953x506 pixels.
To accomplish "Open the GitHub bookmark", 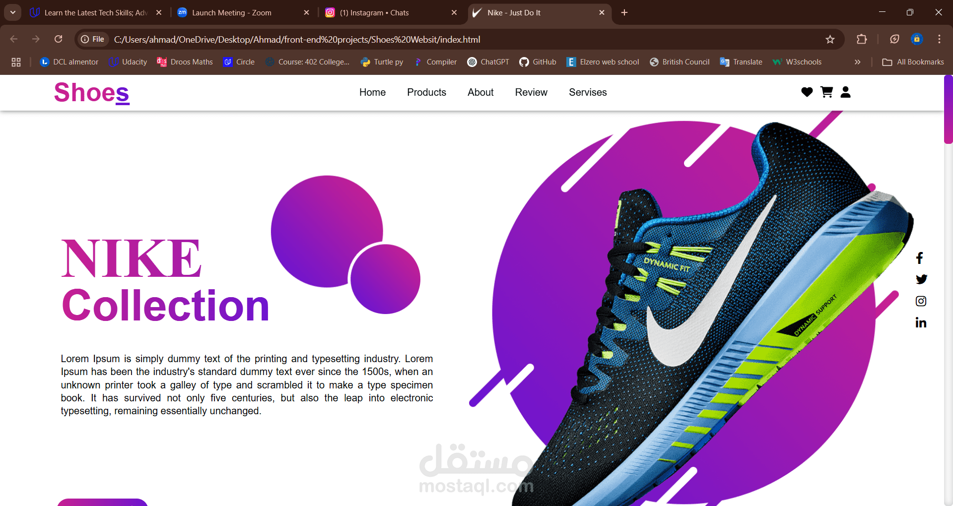I will point(538,62).
